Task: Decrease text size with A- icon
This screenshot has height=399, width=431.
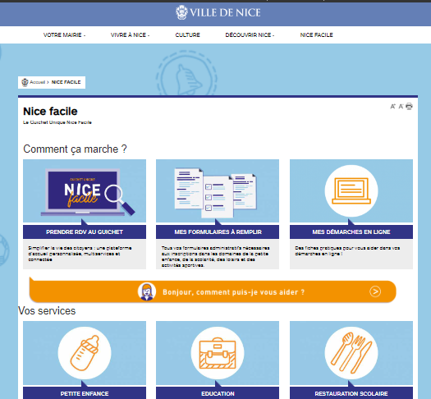Action: tap(401, 107)
